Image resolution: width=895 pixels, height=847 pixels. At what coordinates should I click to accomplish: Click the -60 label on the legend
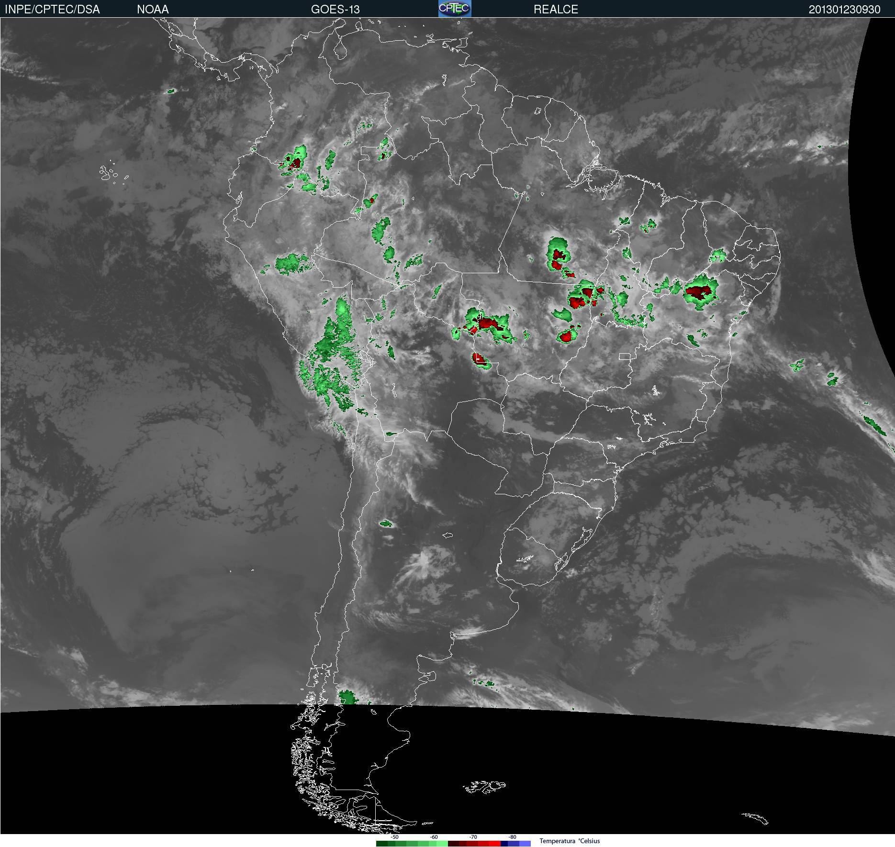[434, 837]
